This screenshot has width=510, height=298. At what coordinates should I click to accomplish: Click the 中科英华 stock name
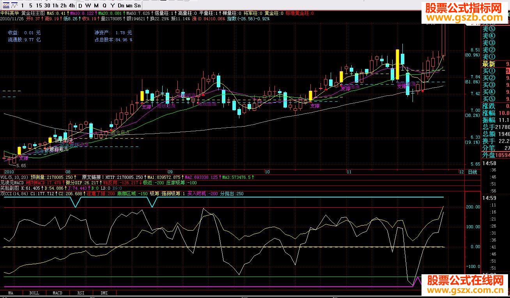pyautogui.click(x=10, y=13)
